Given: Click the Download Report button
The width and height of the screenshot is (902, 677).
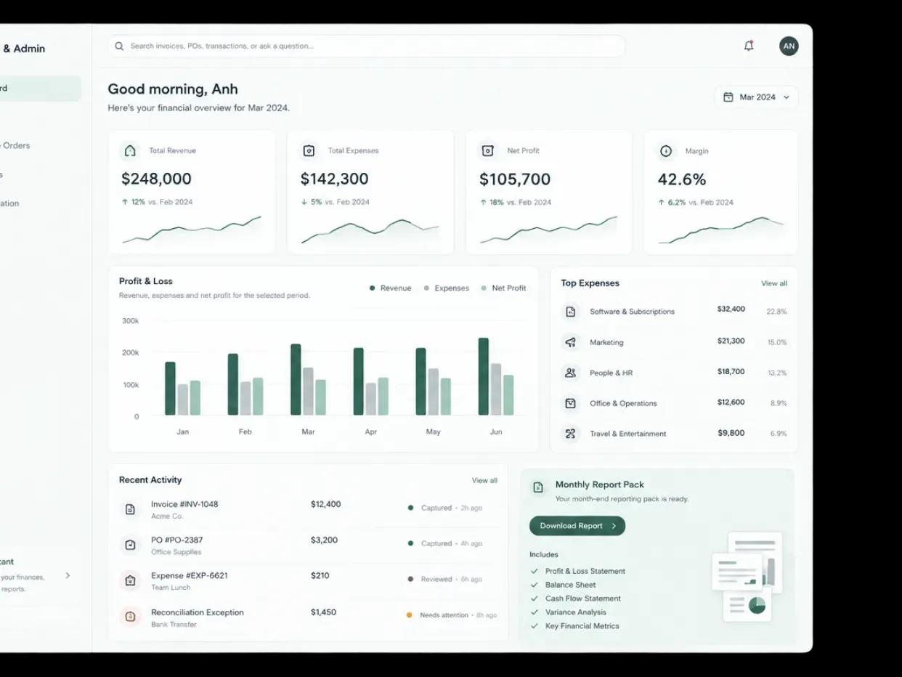Looking at the screenshot, I should point(577,526).
